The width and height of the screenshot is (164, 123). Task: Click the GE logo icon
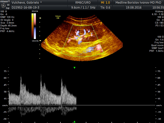click(x=3, y=6)
